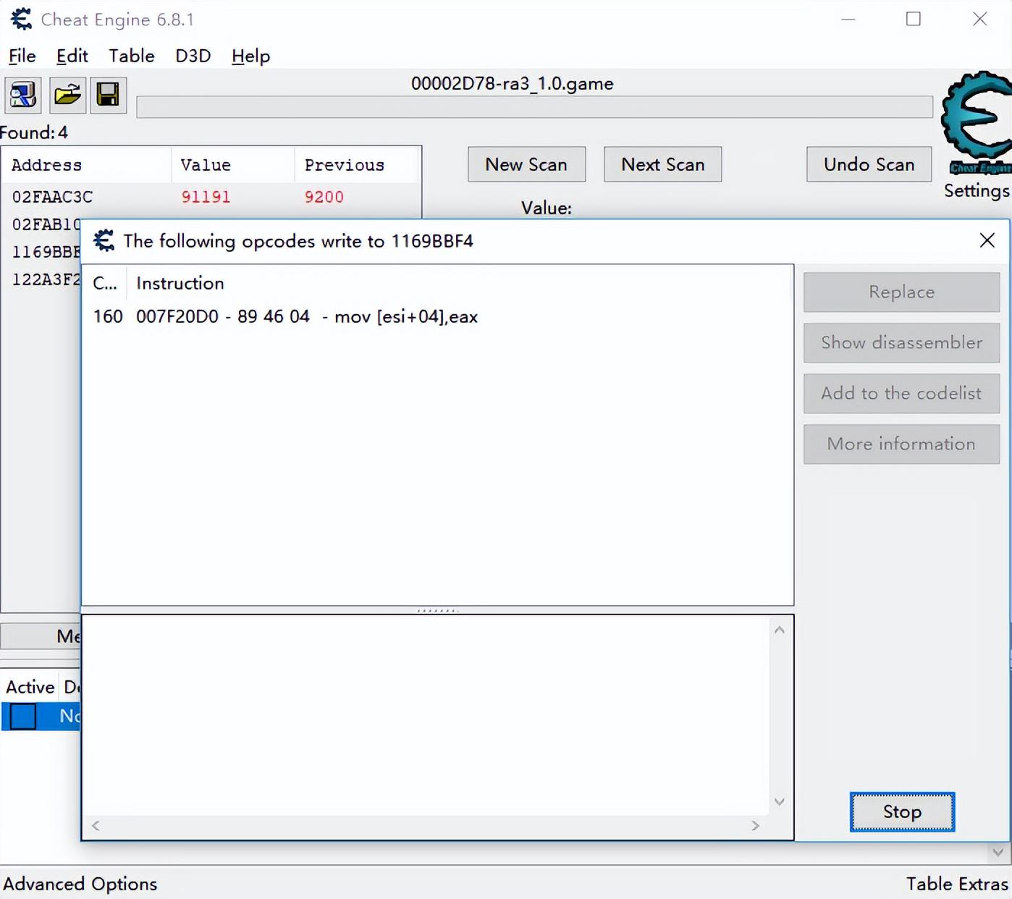Click scroll down arrow in info pane
This screenshot has height=899, width=1012.
[779, 801]
